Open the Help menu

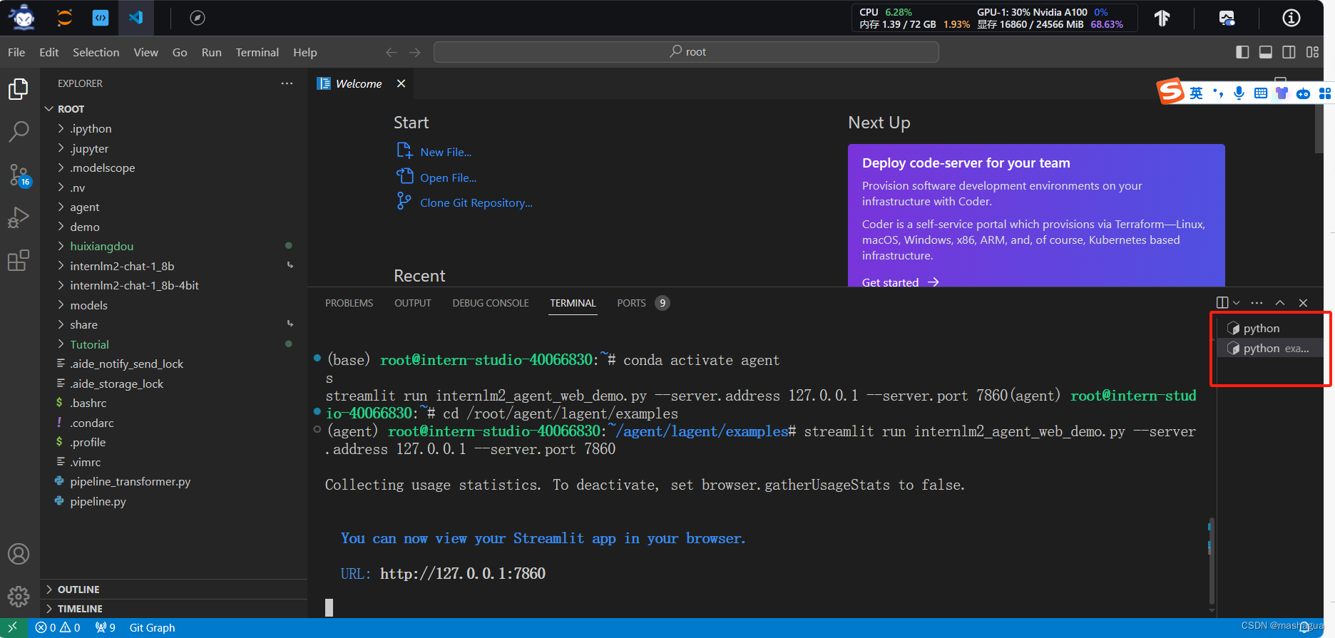pos(305,52)
